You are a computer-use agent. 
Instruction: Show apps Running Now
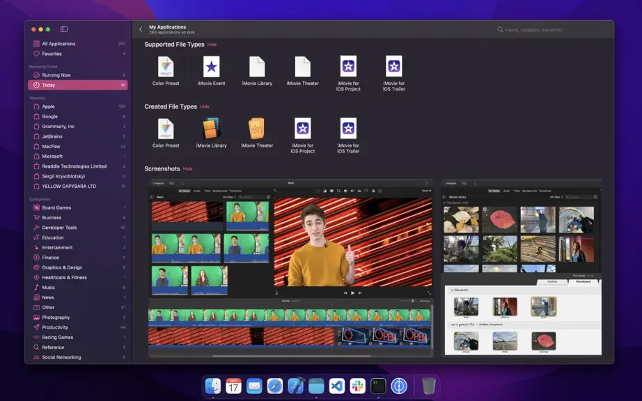pyautogui.click(x=78, y=75)
